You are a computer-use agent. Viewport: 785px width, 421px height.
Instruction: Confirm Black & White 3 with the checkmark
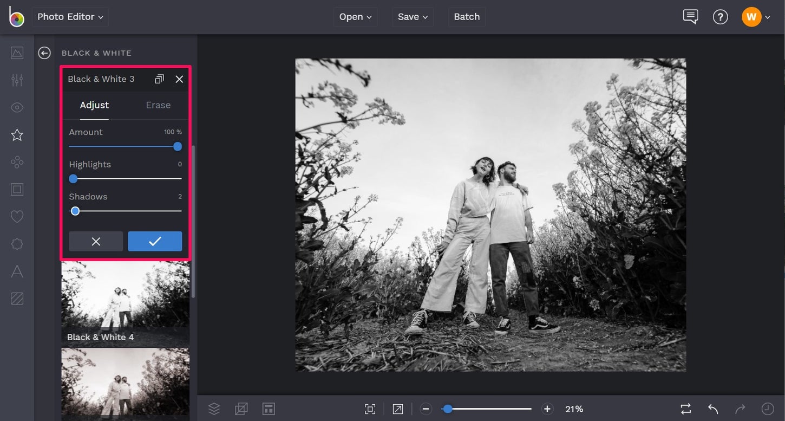pos(155,241)
